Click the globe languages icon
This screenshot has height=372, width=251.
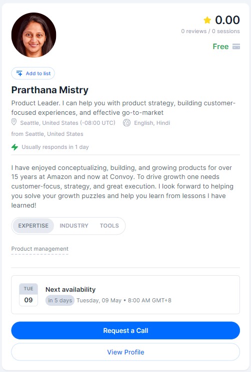tap(126, 123)
